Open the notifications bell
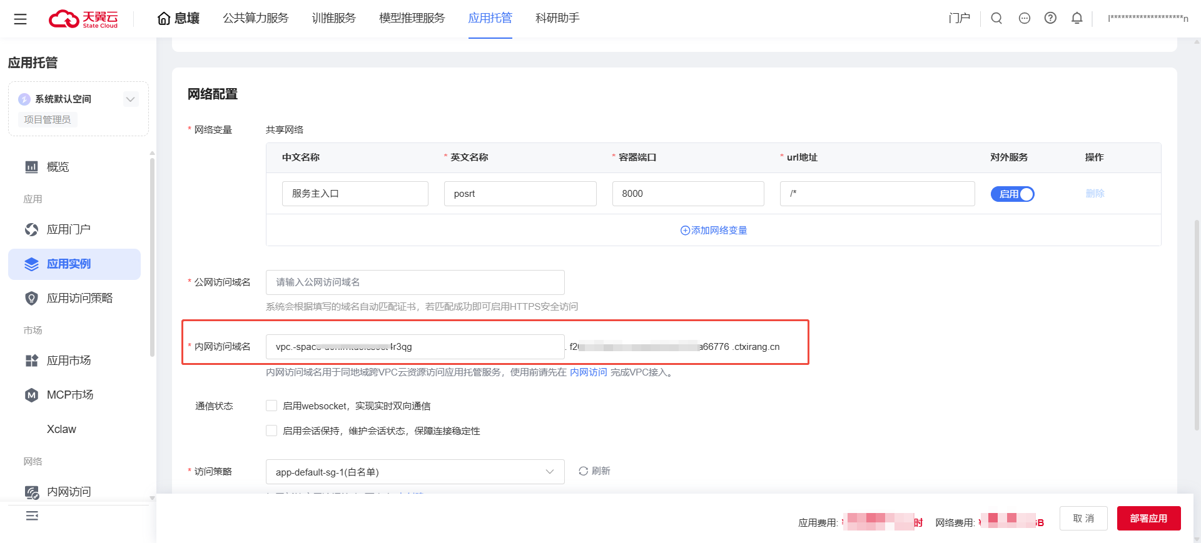Viewport: 1201px width, 543px height. click(1077, 18)
